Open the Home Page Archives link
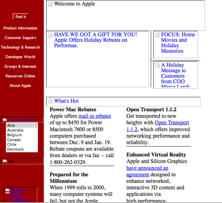This screenshot has width=222, height=203. tap(21, 196)
